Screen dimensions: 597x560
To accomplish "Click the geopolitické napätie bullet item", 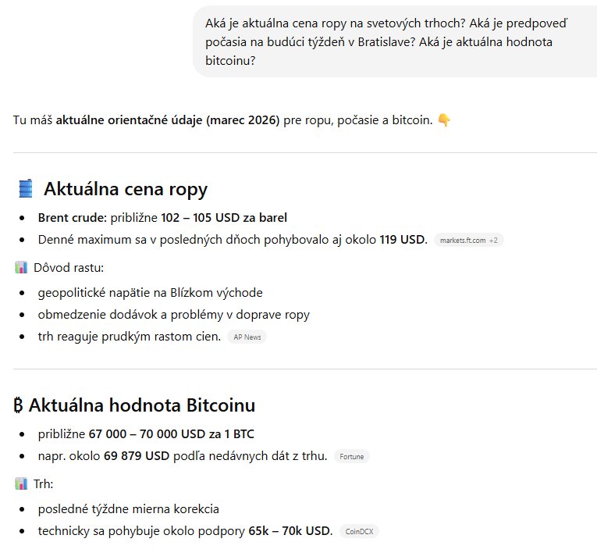I will tap(150, 293).
